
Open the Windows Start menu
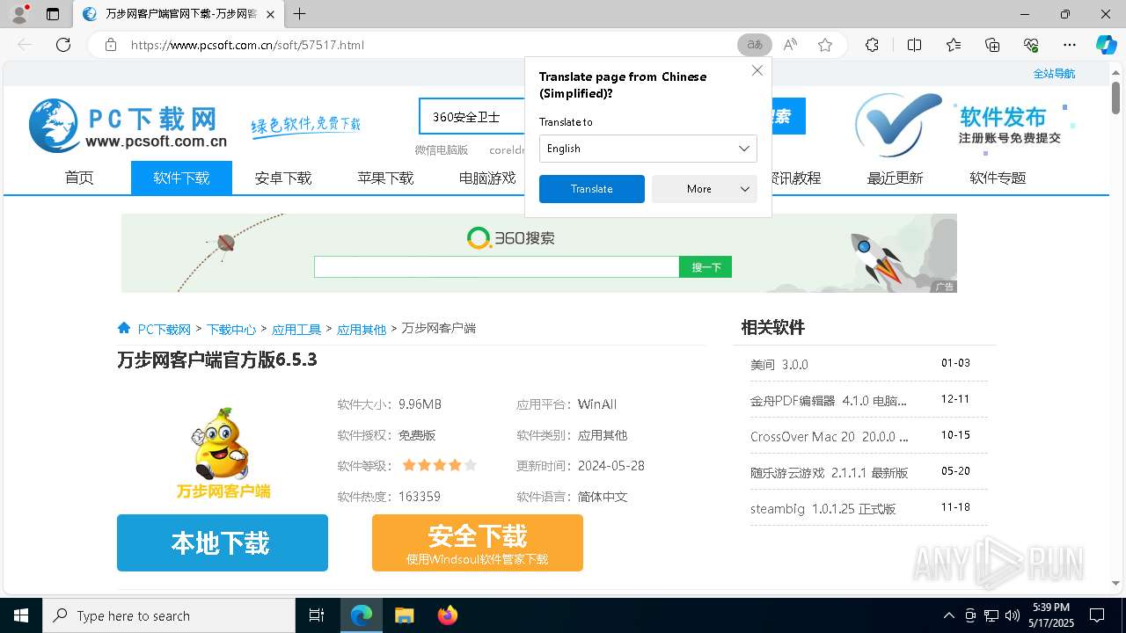coord(21,615)
